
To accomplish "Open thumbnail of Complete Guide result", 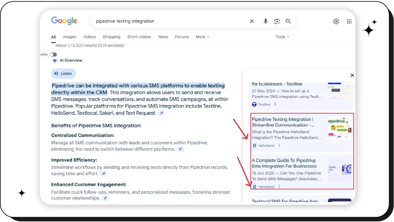I will point(339,170).
